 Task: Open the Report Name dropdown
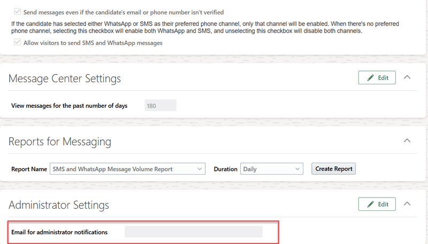coord(127,169)
